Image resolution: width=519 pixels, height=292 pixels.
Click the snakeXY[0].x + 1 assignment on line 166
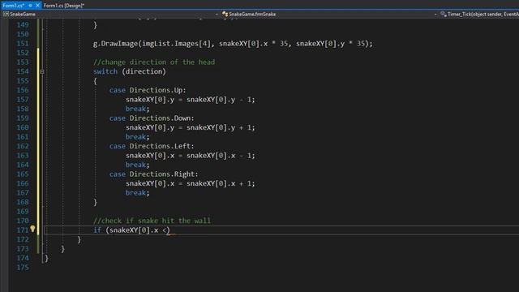pyautogui.click(x=191, y=183)
